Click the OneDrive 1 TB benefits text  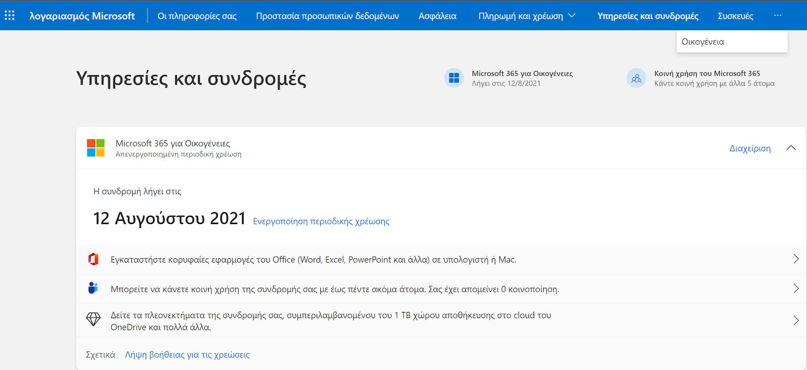click(331, 321)
